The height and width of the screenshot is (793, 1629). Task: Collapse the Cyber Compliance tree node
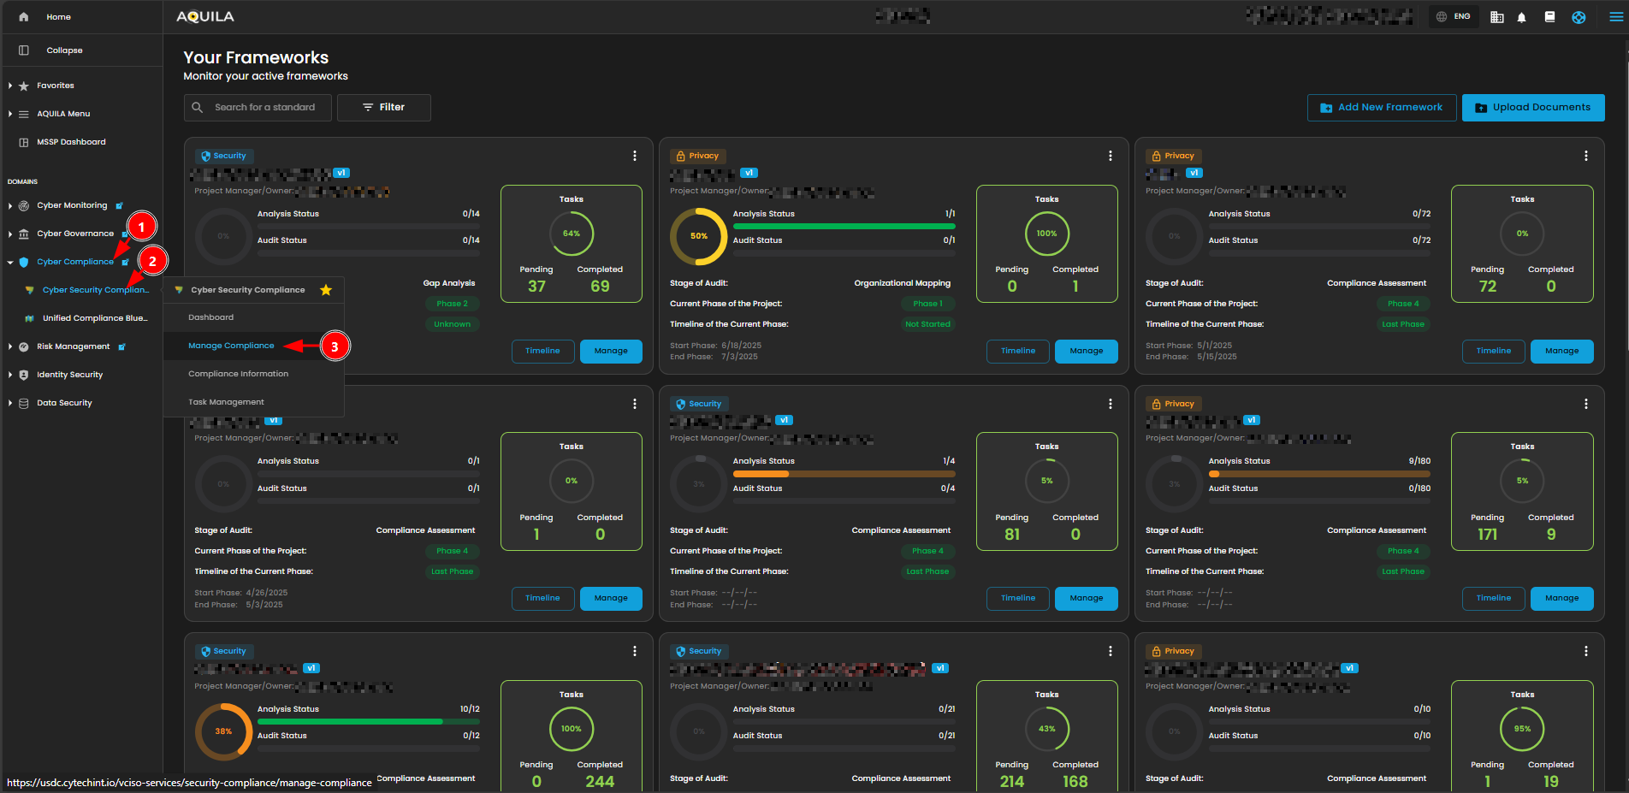[10, 263]
